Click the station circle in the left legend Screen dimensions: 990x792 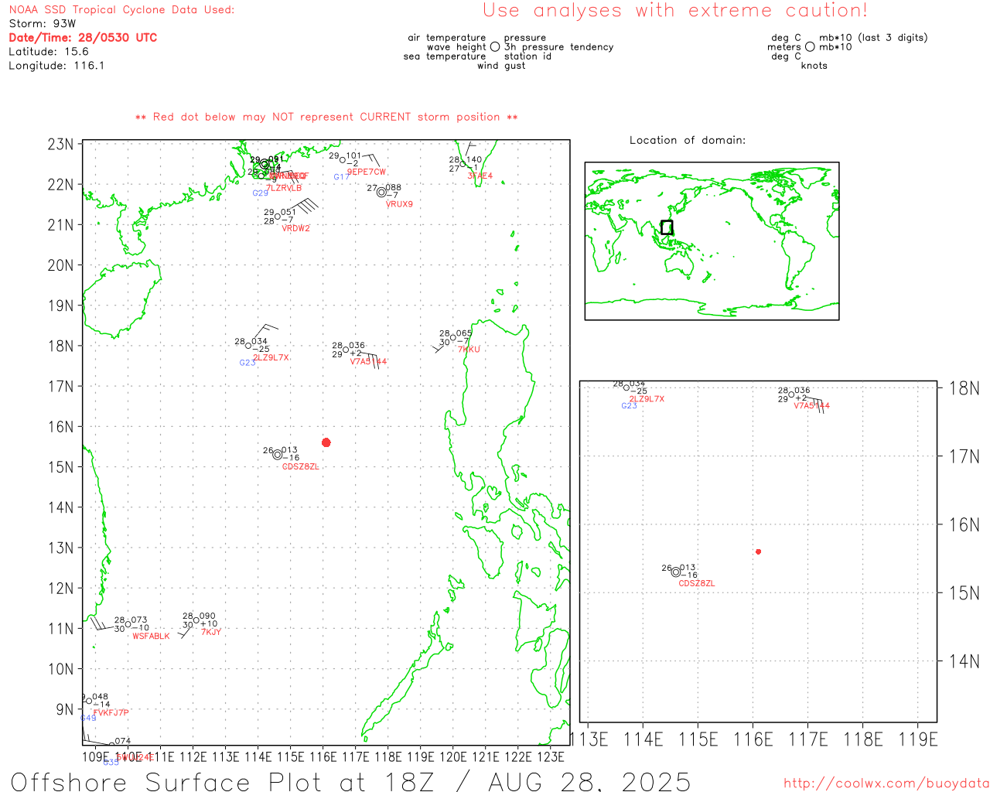[x=495, y=47]
